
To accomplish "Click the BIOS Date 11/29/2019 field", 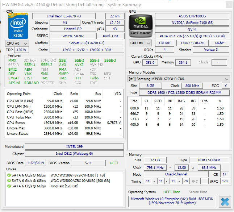I will pyautogui.click(x=35, y=163).
